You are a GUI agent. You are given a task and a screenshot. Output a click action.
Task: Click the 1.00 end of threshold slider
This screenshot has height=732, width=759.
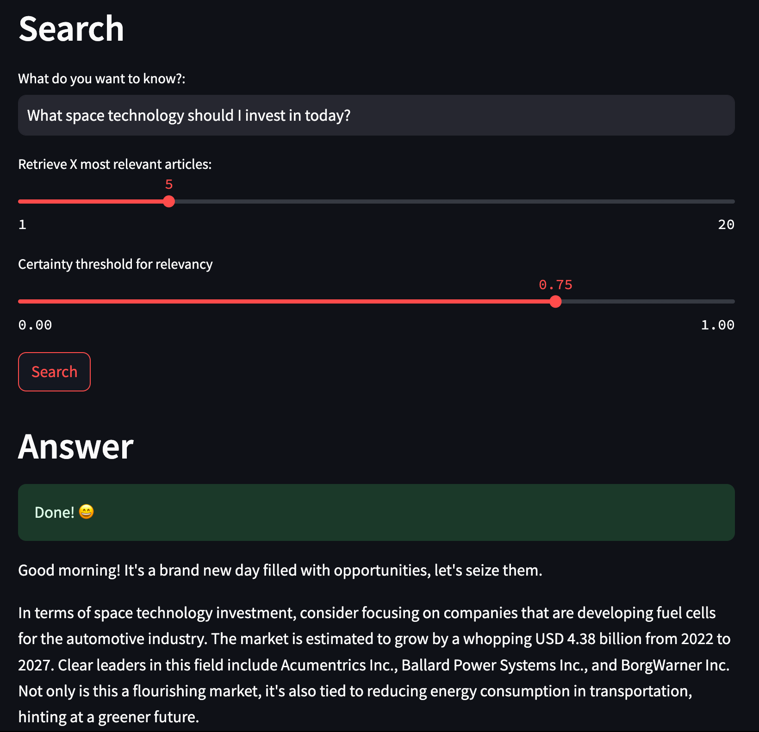pyautogui.click(x=717, y=324)
